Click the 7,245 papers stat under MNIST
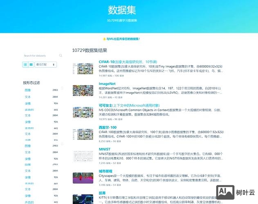The height and width of the screenshot is (204, 258). coord(105,163)
